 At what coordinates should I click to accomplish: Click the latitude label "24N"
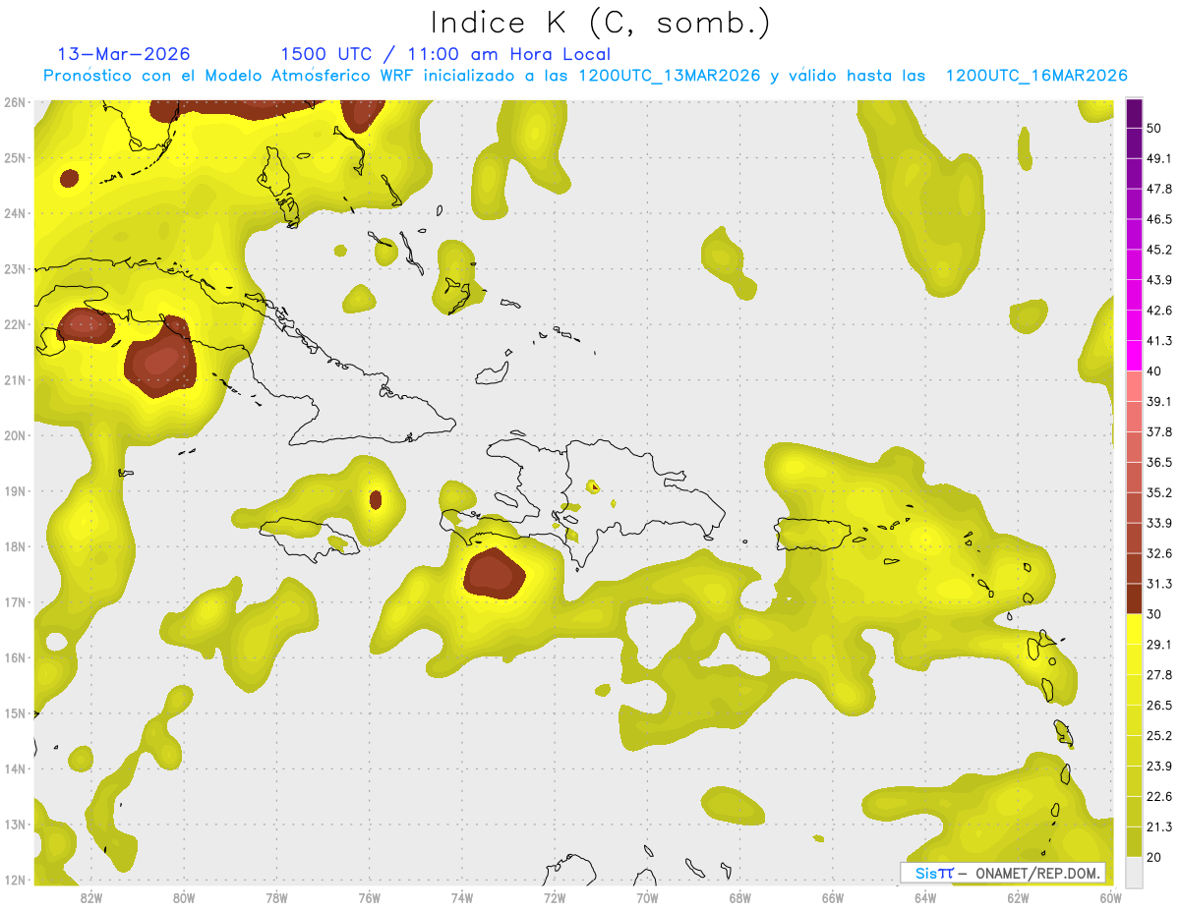(15, 213)
